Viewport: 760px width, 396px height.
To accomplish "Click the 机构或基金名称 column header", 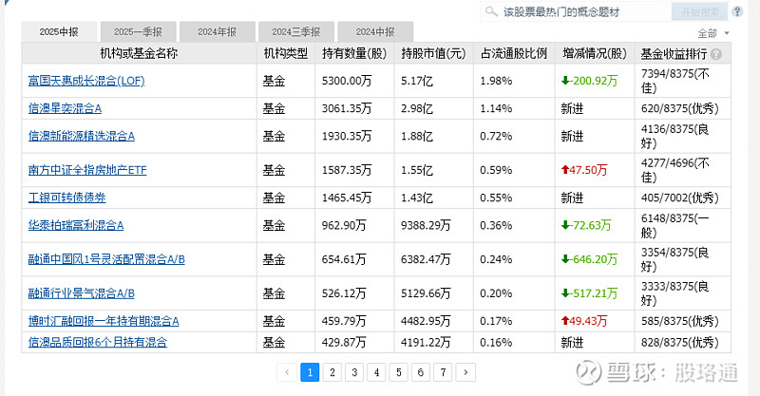I will click(139, 53).
